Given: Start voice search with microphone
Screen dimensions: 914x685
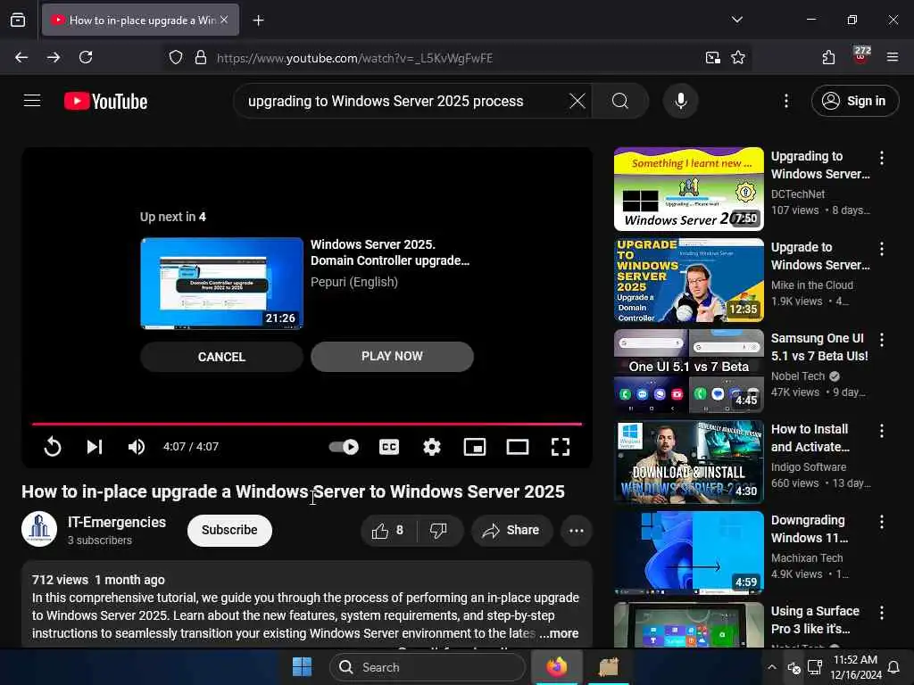Looking at the screenshot, I should click(681, 101).
